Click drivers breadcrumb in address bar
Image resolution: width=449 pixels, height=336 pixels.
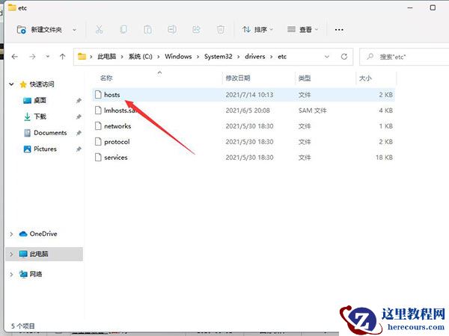(255, 57)
